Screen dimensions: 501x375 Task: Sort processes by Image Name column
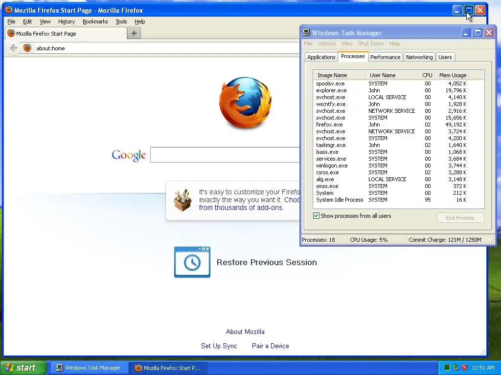pyautogui.click(x=339, y=75)
